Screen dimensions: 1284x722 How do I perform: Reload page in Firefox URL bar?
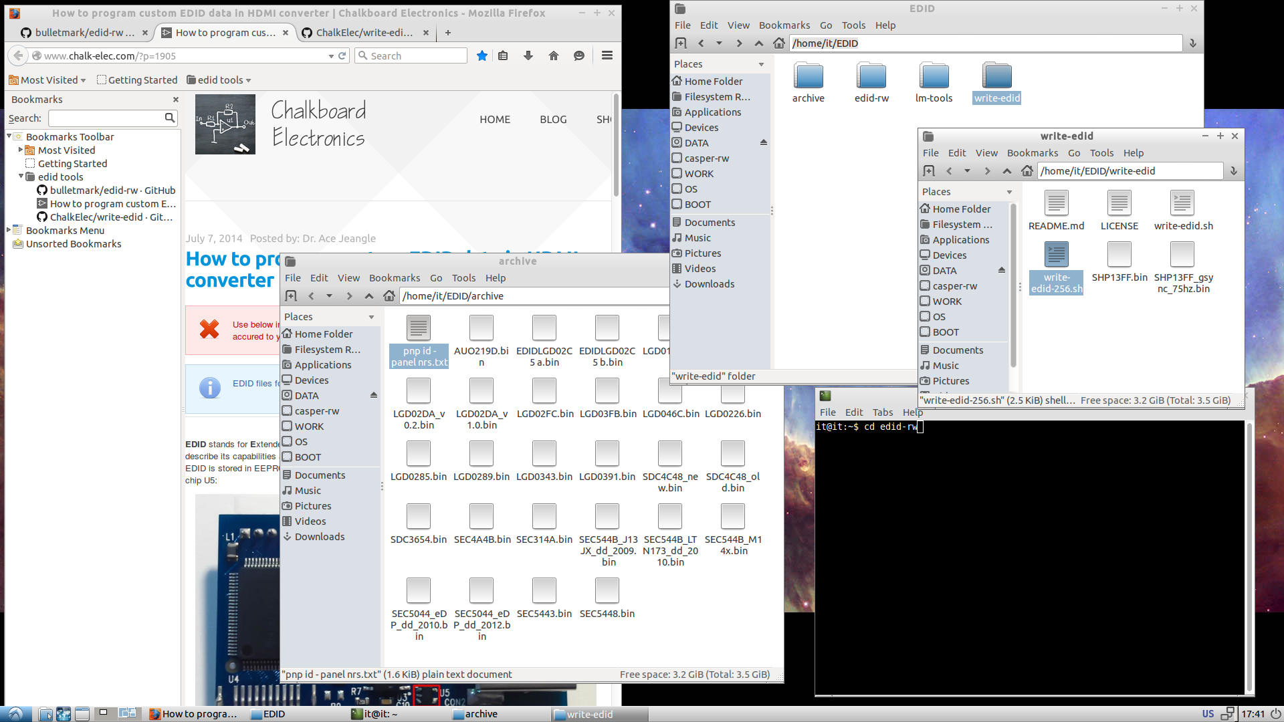coord(342,56)
